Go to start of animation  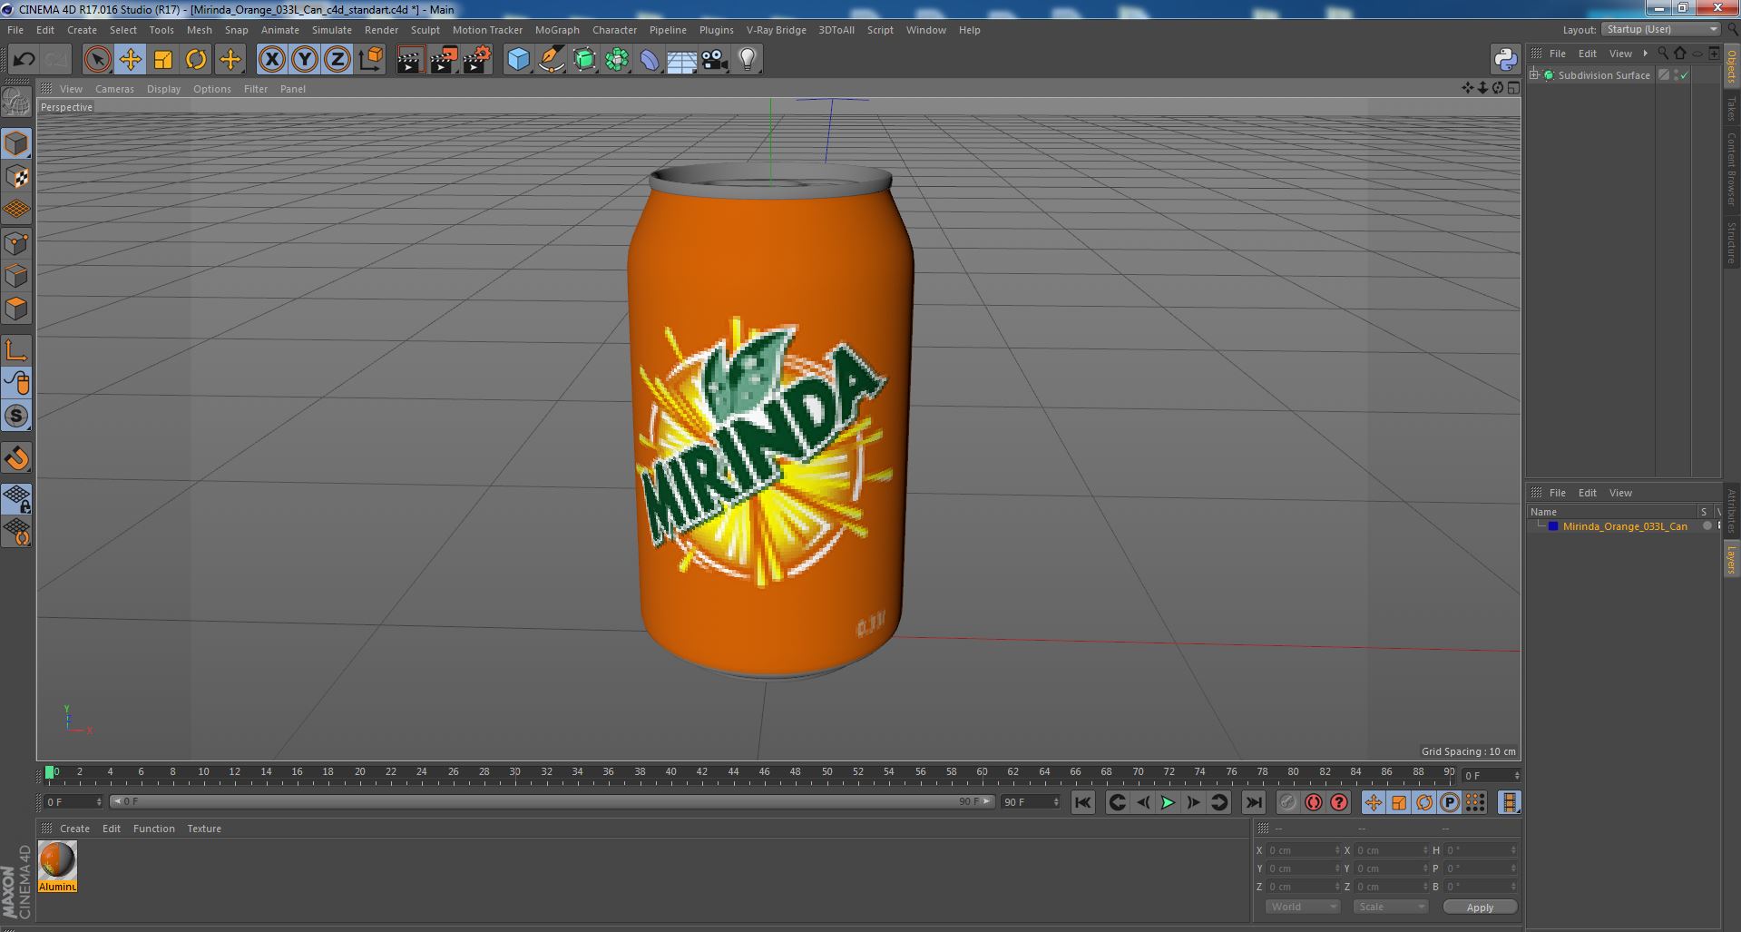[x=1082, y=802]
